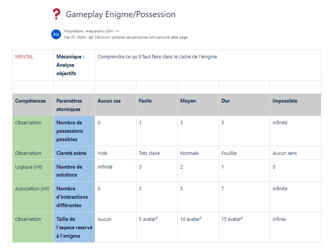
Task: Click the page title Gameplay Enigme/Possession
Action: click(x=120, y=14)
